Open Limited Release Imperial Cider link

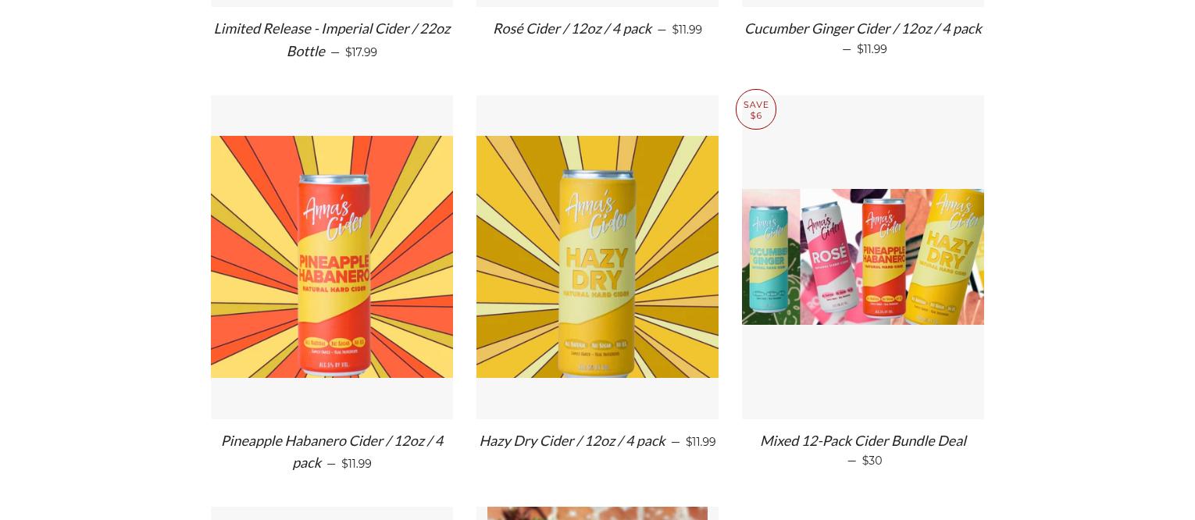[332, 40]
